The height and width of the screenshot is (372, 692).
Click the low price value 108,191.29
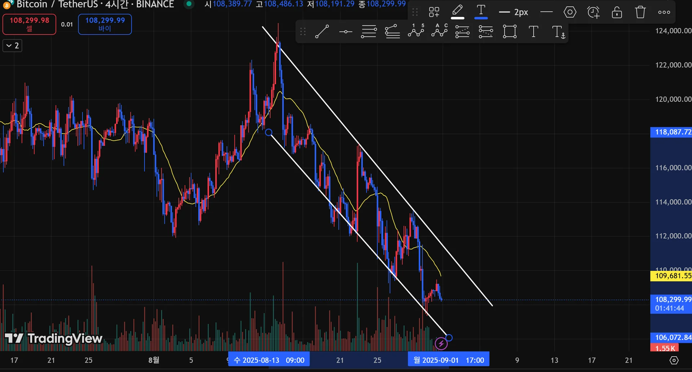pyautogui.click(x=335, y=4)
